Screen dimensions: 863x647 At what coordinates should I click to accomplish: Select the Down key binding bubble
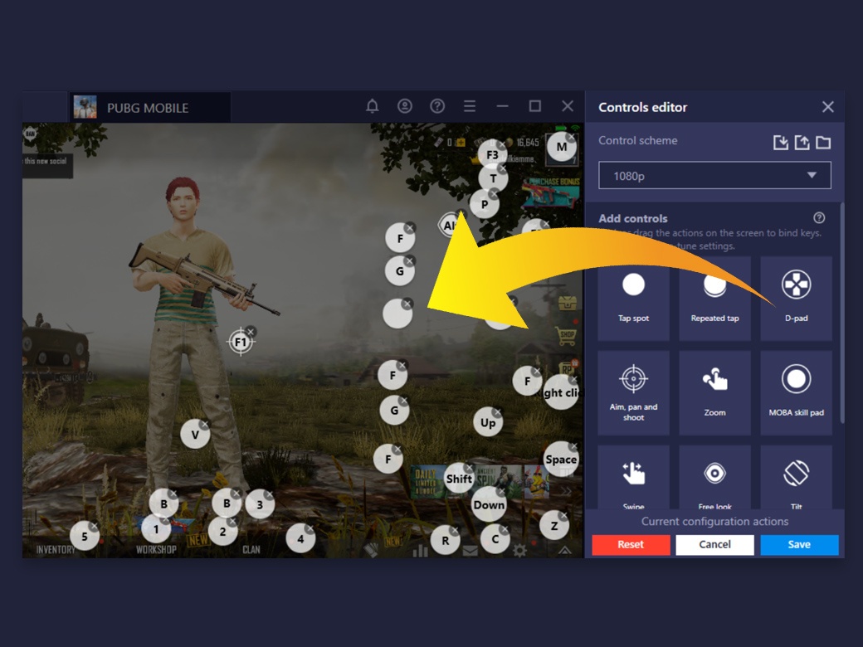click(489, 505)
